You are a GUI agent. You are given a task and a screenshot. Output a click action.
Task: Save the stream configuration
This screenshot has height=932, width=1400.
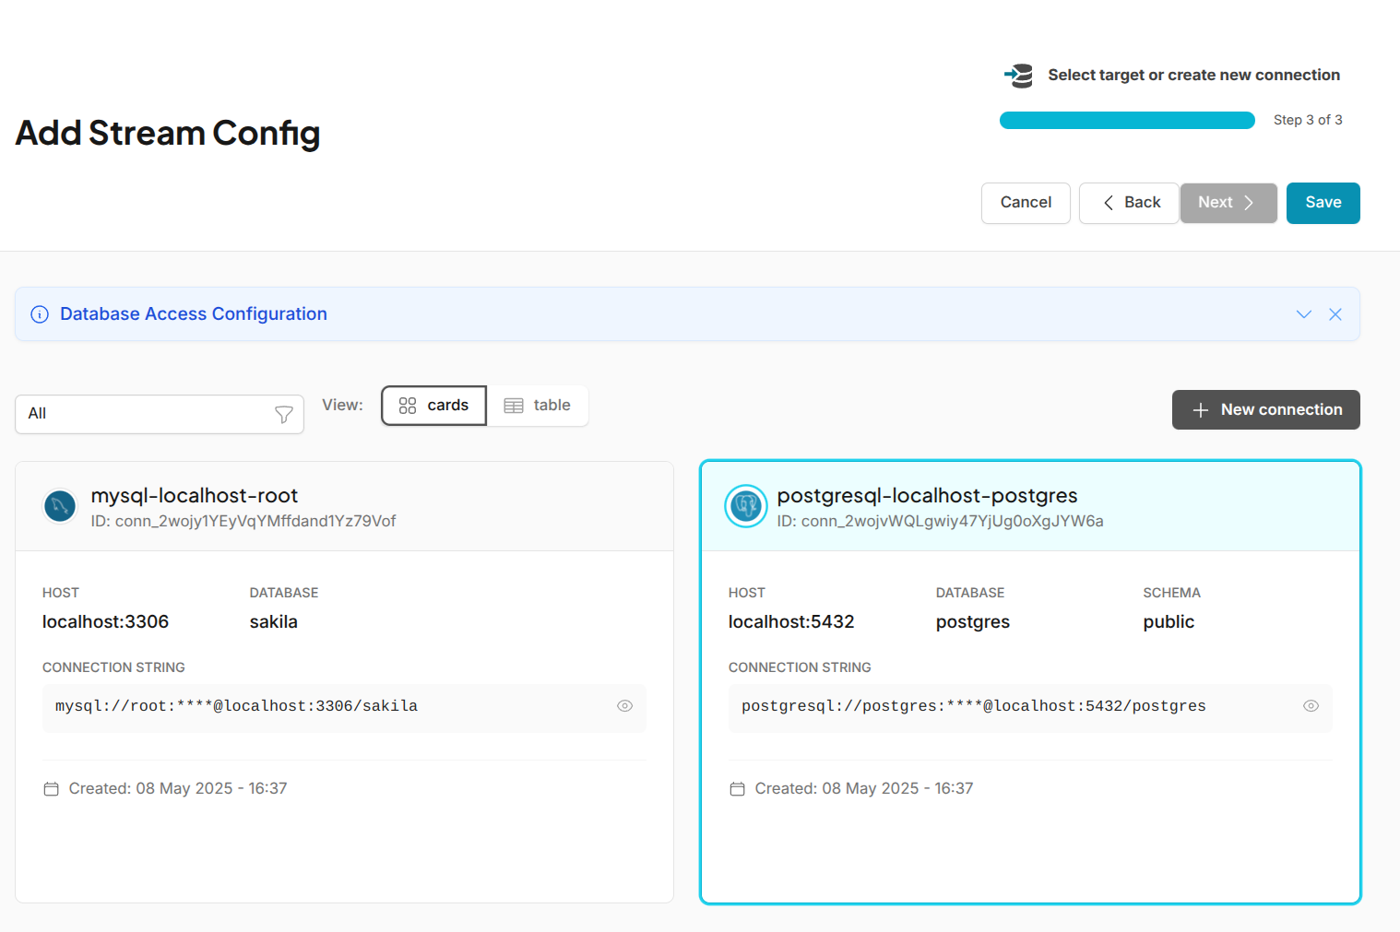(x=1323, y=203)
